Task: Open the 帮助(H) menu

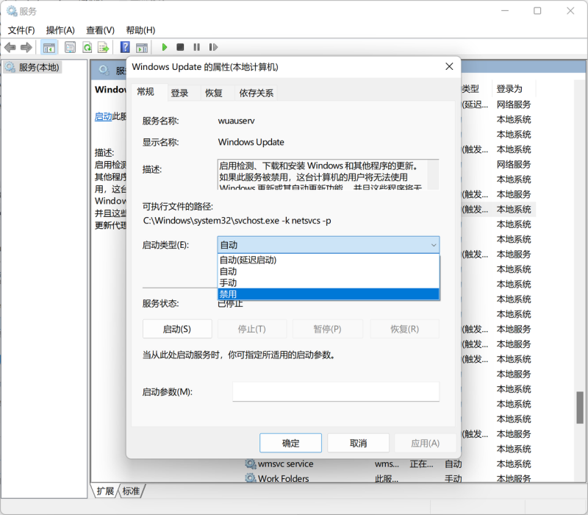Action: point(140,30)
